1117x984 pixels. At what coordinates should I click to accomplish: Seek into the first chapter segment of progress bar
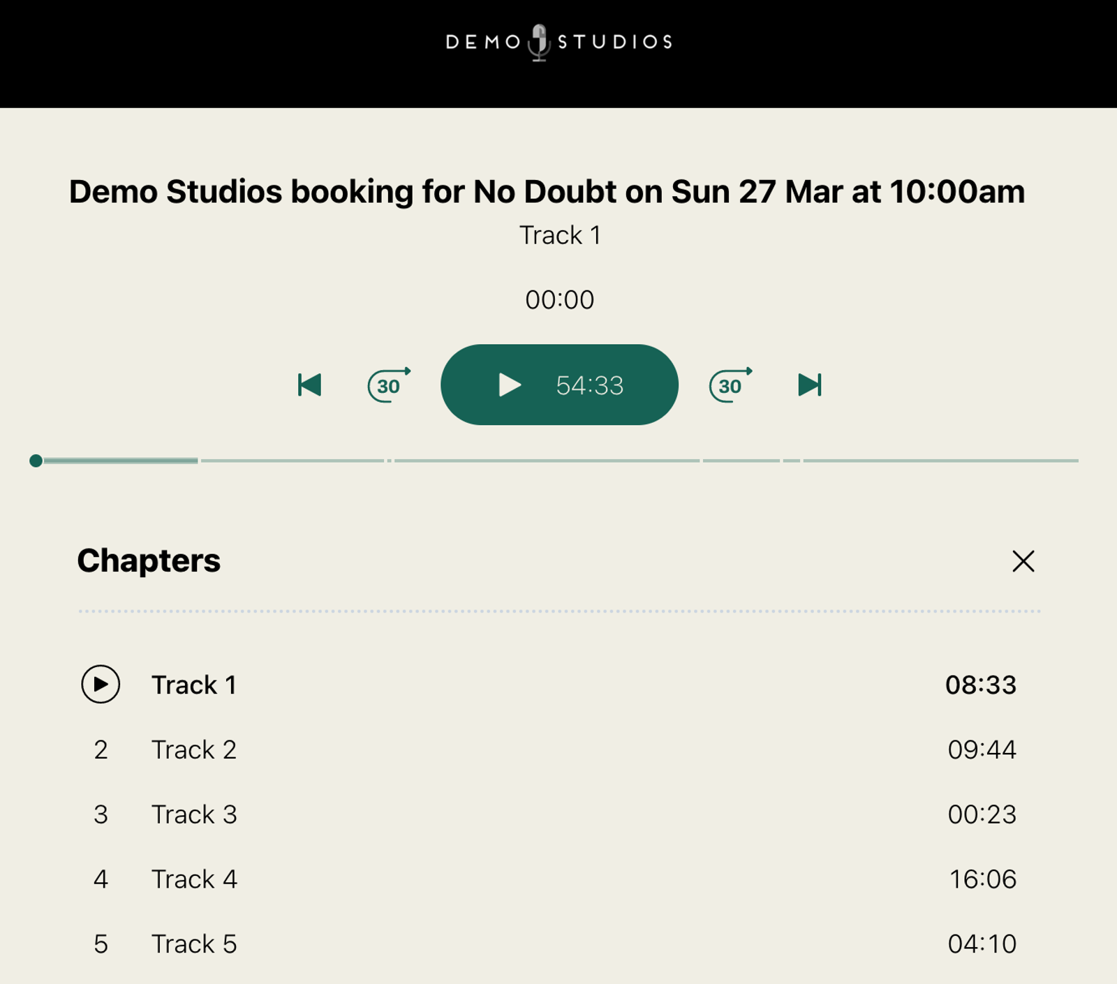120,461
